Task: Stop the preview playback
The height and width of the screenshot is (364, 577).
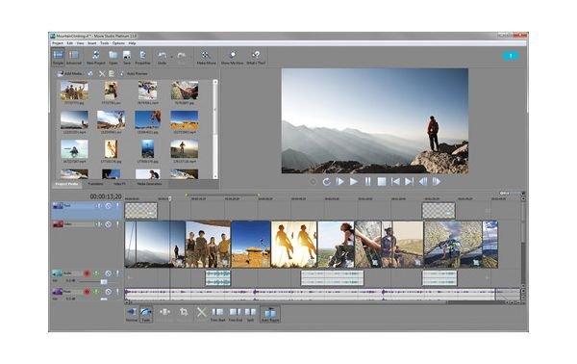Action: 382,182
